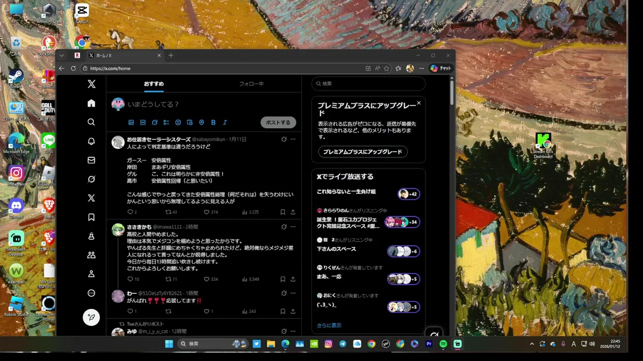Screen dimensions: 643x361
Task: Switch to the フォロー中 tab
Action: coord(251,84)
